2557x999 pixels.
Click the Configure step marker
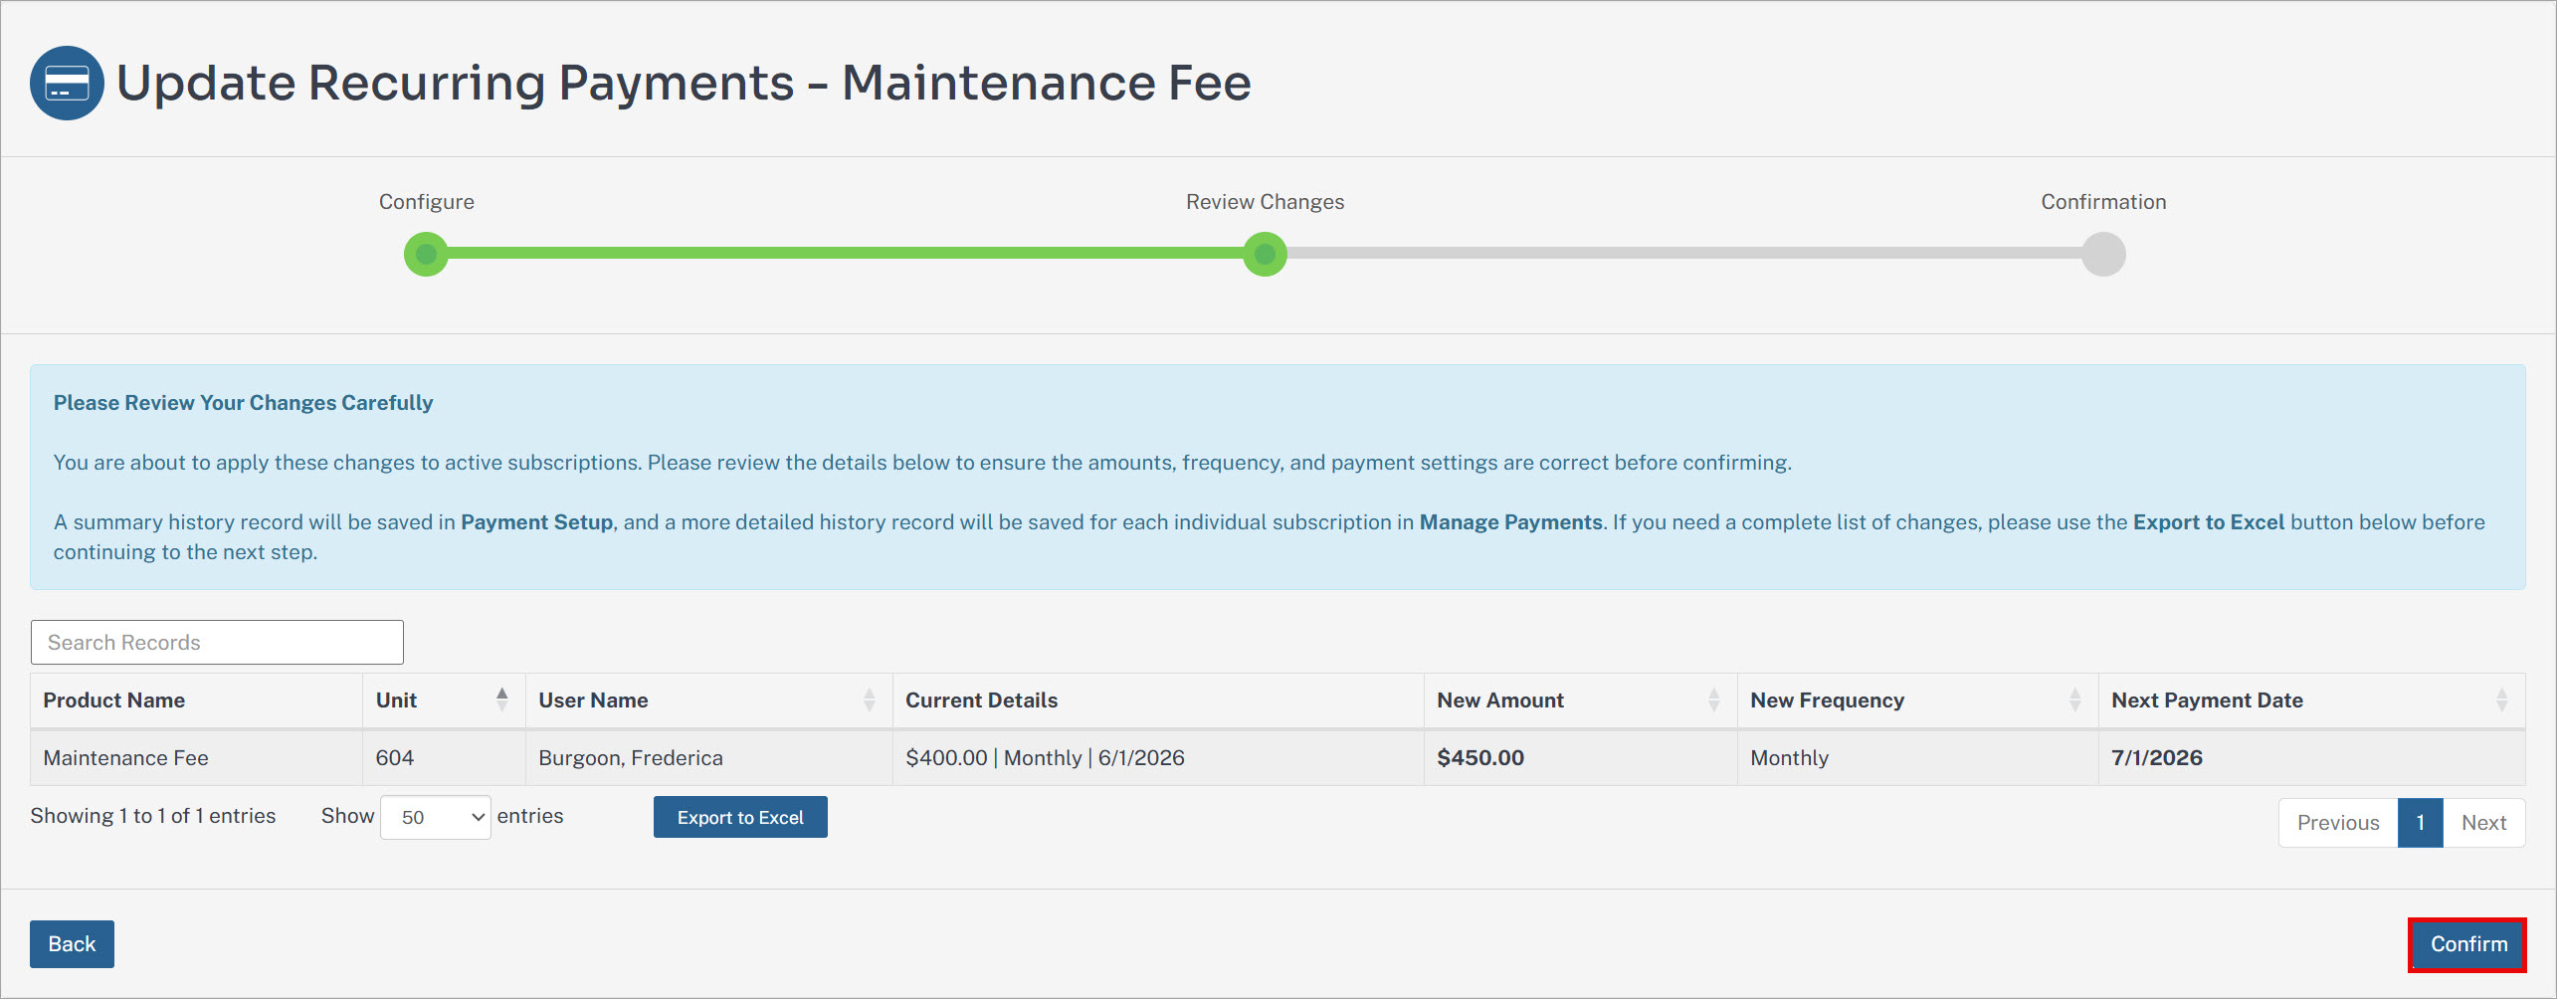(426, 254)
